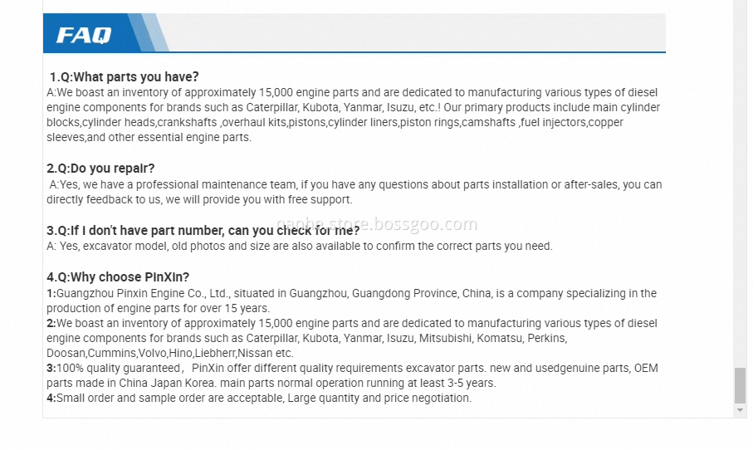753x450 pixels.
Task: Click the scrollbar down arrow
Action: (740, 410)
